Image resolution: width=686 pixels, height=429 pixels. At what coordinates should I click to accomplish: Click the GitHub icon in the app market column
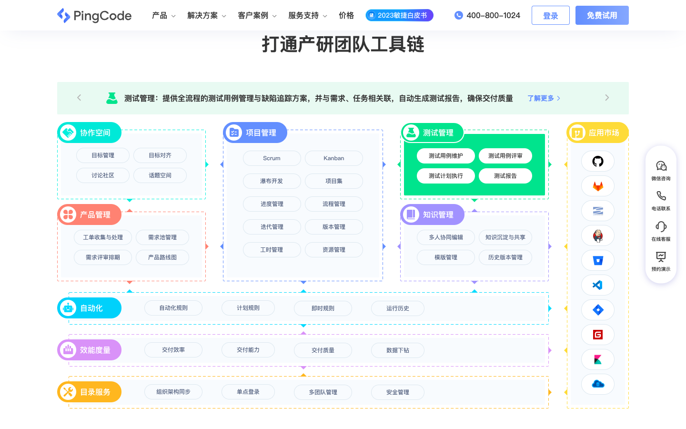coord(598,161)
